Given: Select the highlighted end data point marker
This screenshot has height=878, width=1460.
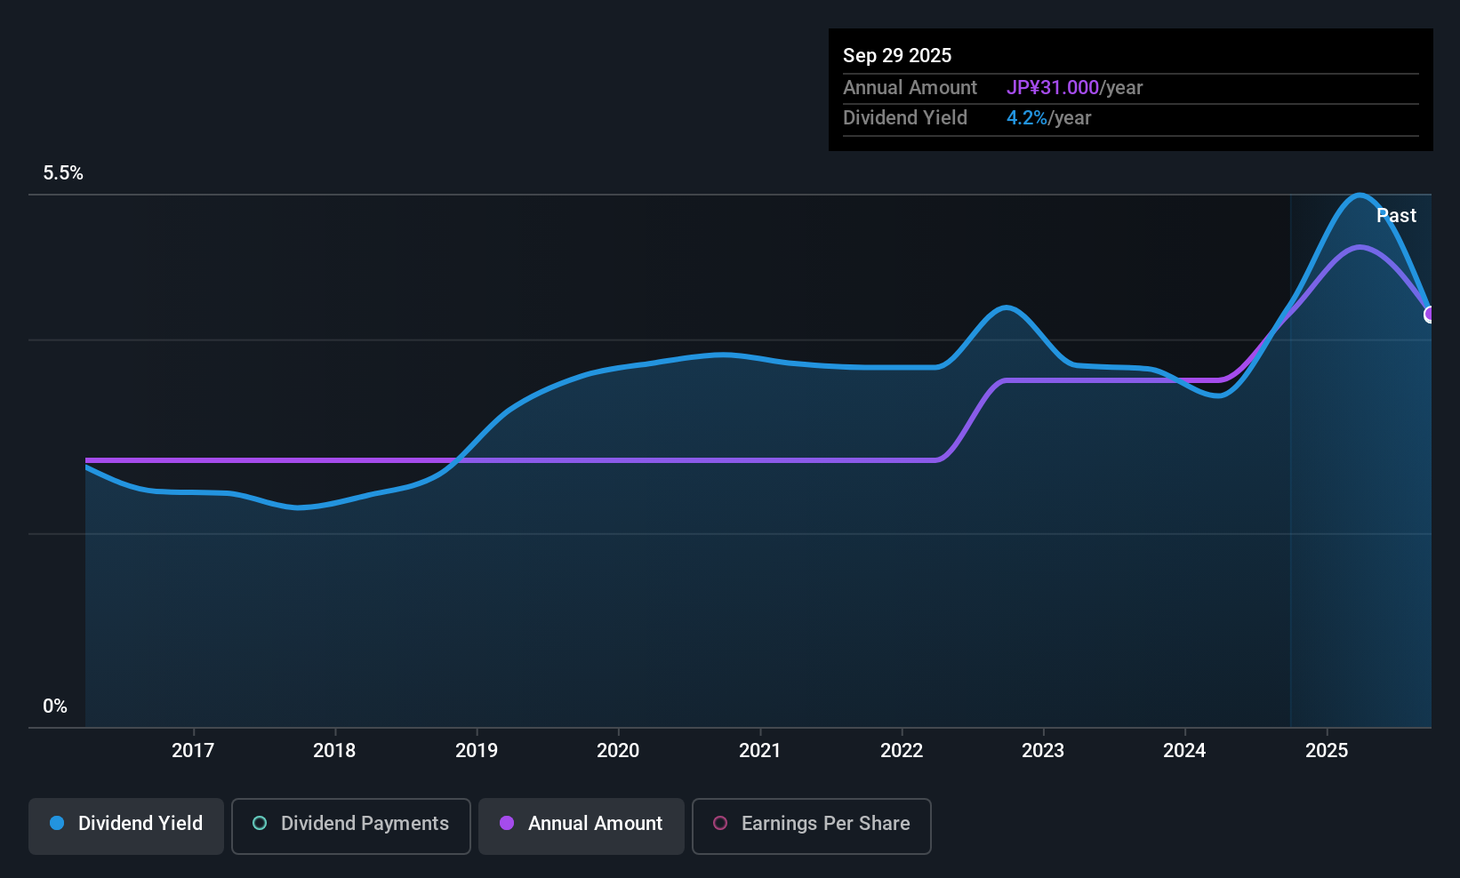Looking at the screenshot, I should [1430, 314].
